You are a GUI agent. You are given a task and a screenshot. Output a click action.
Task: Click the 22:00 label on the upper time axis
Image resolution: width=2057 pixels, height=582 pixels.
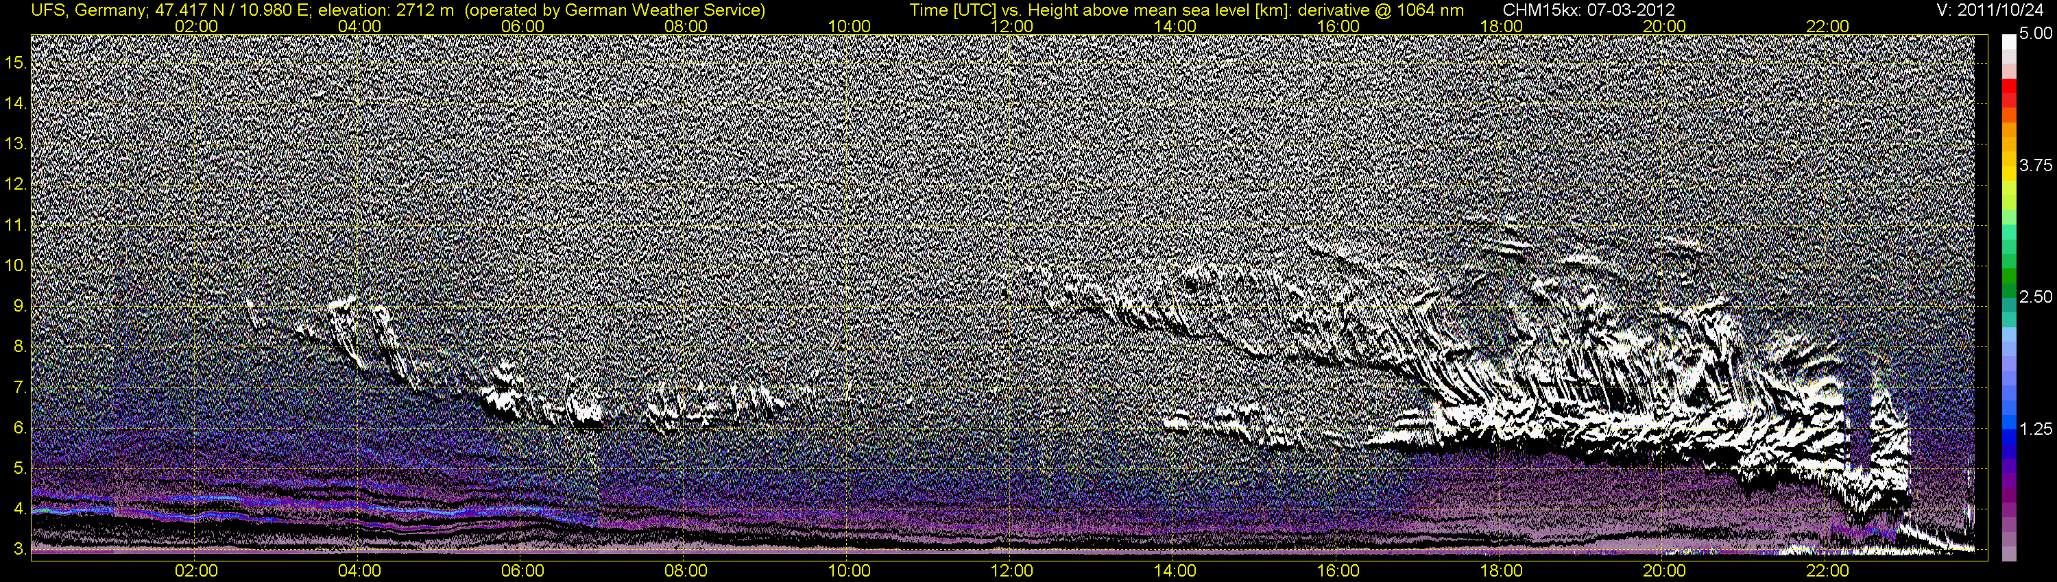pyautogui.click(x=1827, y=26)
